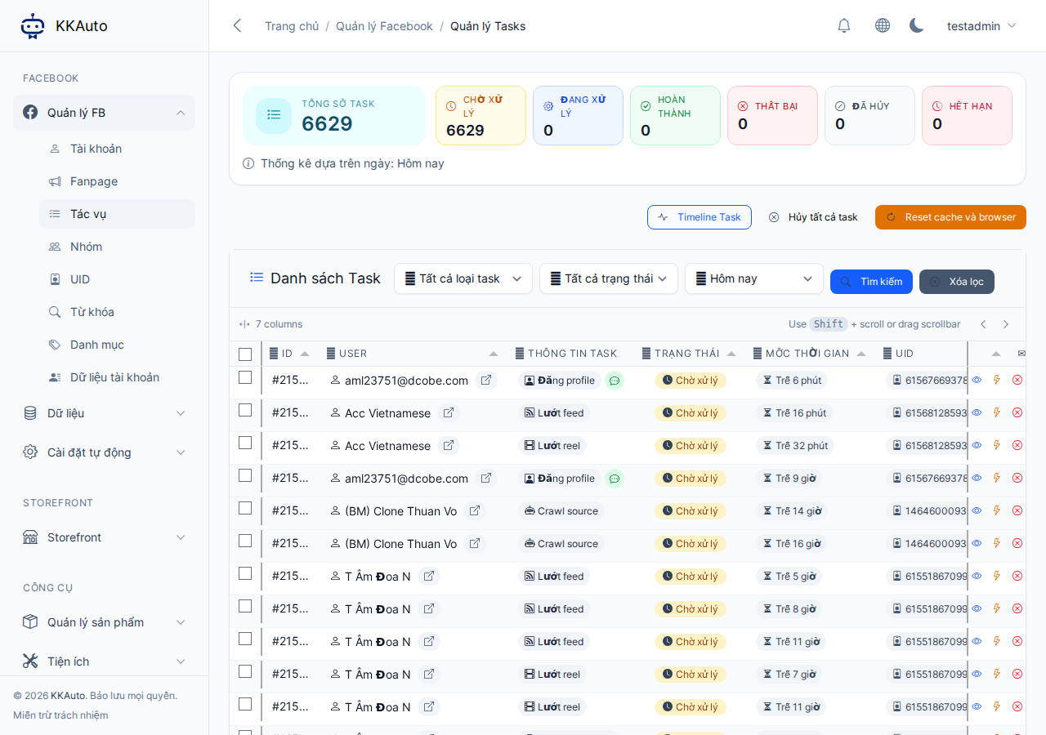
Task: Open Danh mục in the sidebar
Action: 117,345
